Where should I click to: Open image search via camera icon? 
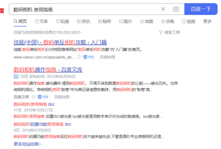coord(176,9)
